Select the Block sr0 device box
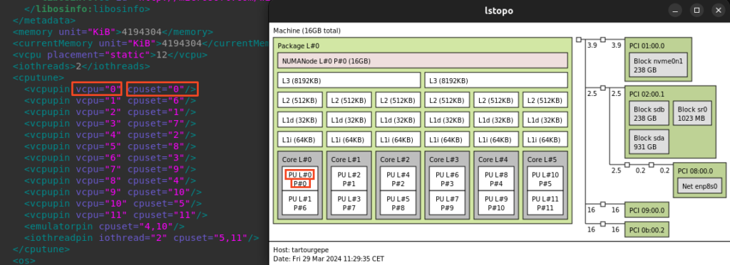 click(x=692, y=113)
